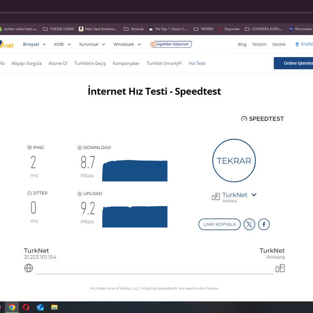Open TurkNet'e Geçiş page
This screenshot has width=313, height=313.
[90, 64]
